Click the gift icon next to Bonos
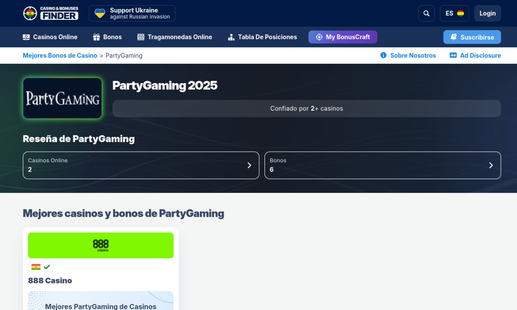 (x=96, y=37)
